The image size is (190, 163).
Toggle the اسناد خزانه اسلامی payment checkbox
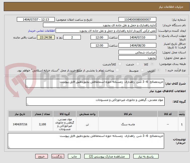coord(117,70)
